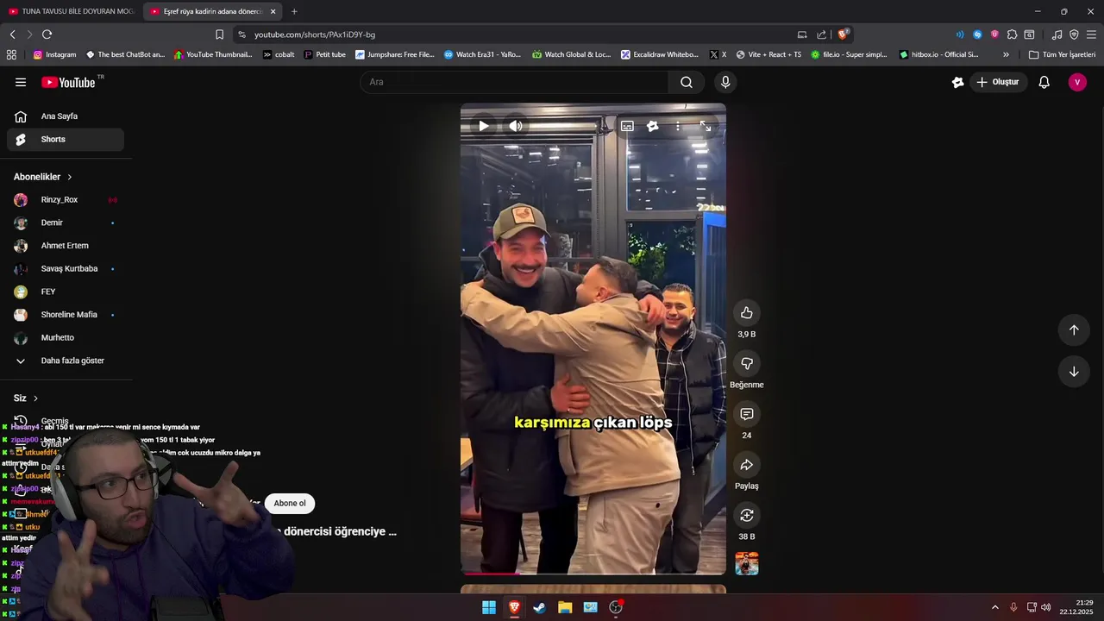Switch to TUNA TAVUSU BİLE DOYURAN tab
The height and width of the screenshot is (621, 1104).
[71, 11]
